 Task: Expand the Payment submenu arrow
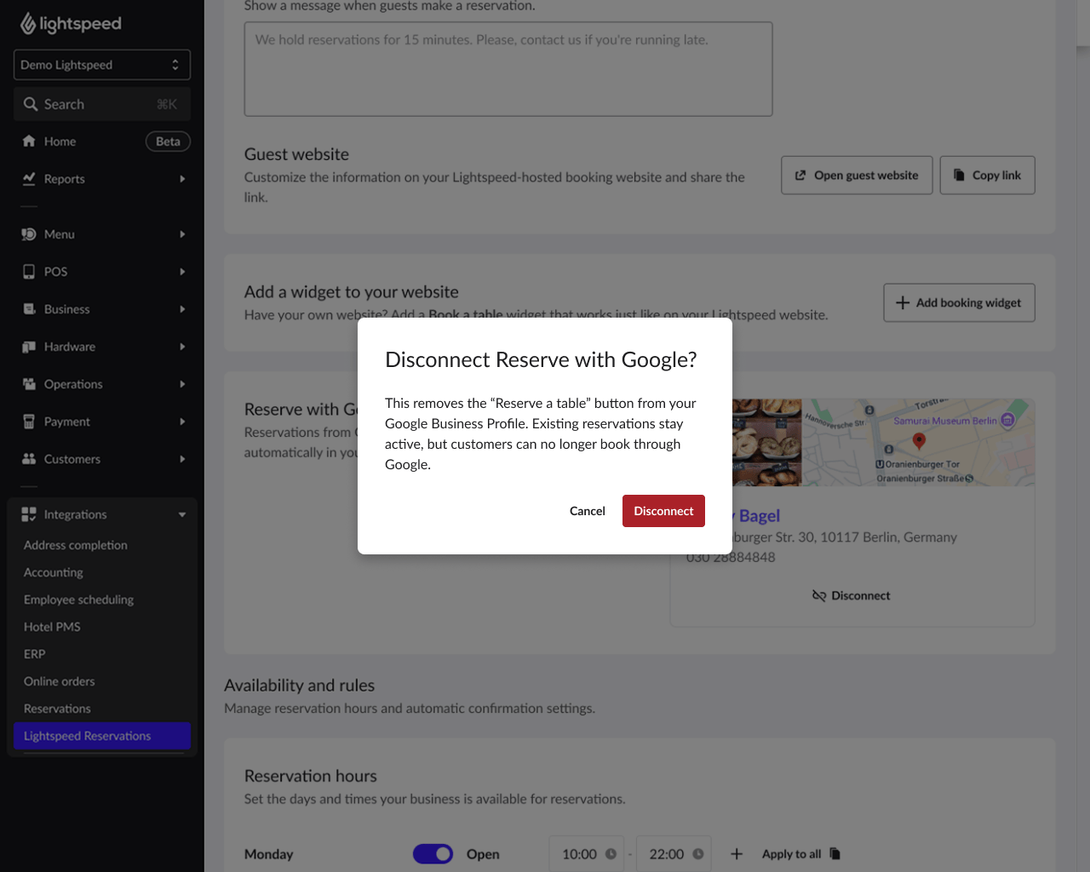(182, 422)
